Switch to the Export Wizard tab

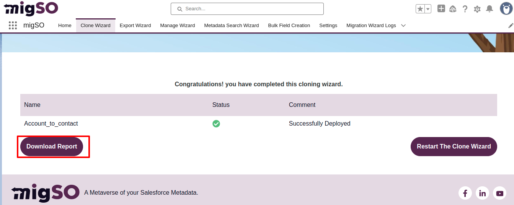point(135,26)
